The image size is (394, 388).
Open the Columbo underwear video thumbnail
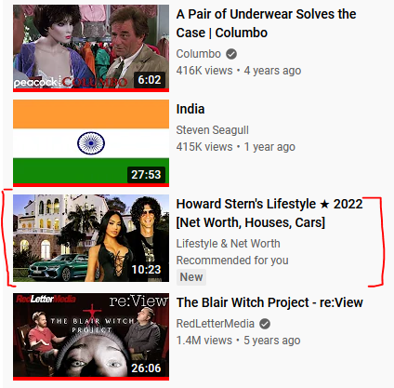tap(91, 48)
